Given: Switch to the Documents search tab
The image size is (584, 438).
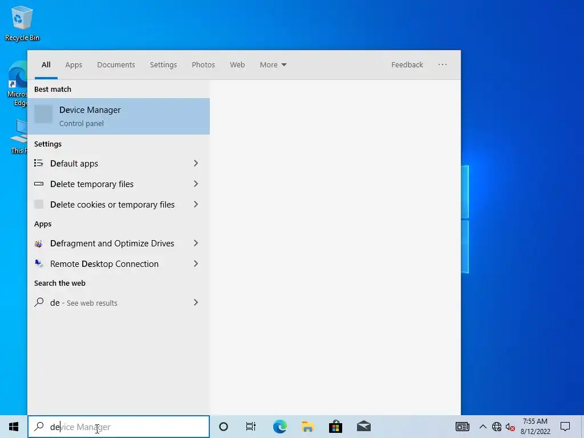Looking at the screenshot, I should [x=116, y=65].
